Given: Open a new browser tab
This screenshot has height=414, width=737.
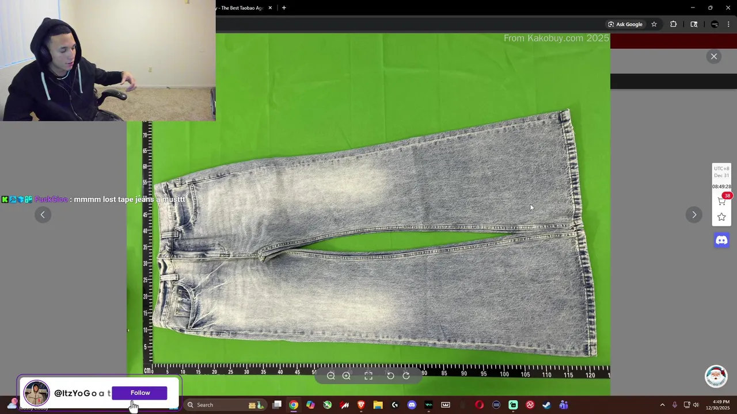Looking at the screenshot, I should pos(284,8).
